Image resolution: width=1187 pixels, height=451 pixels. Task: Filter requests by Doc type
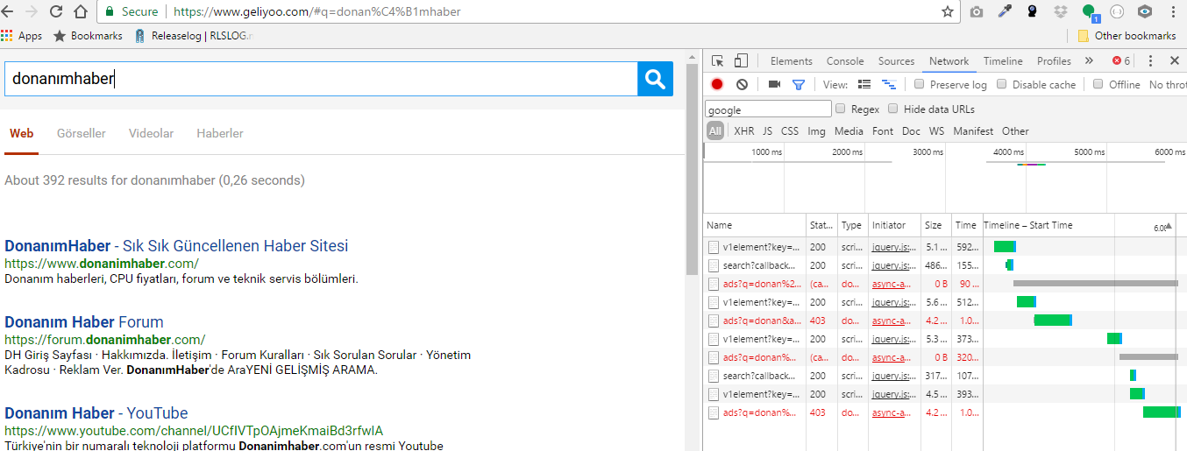(x=911, y=131)
